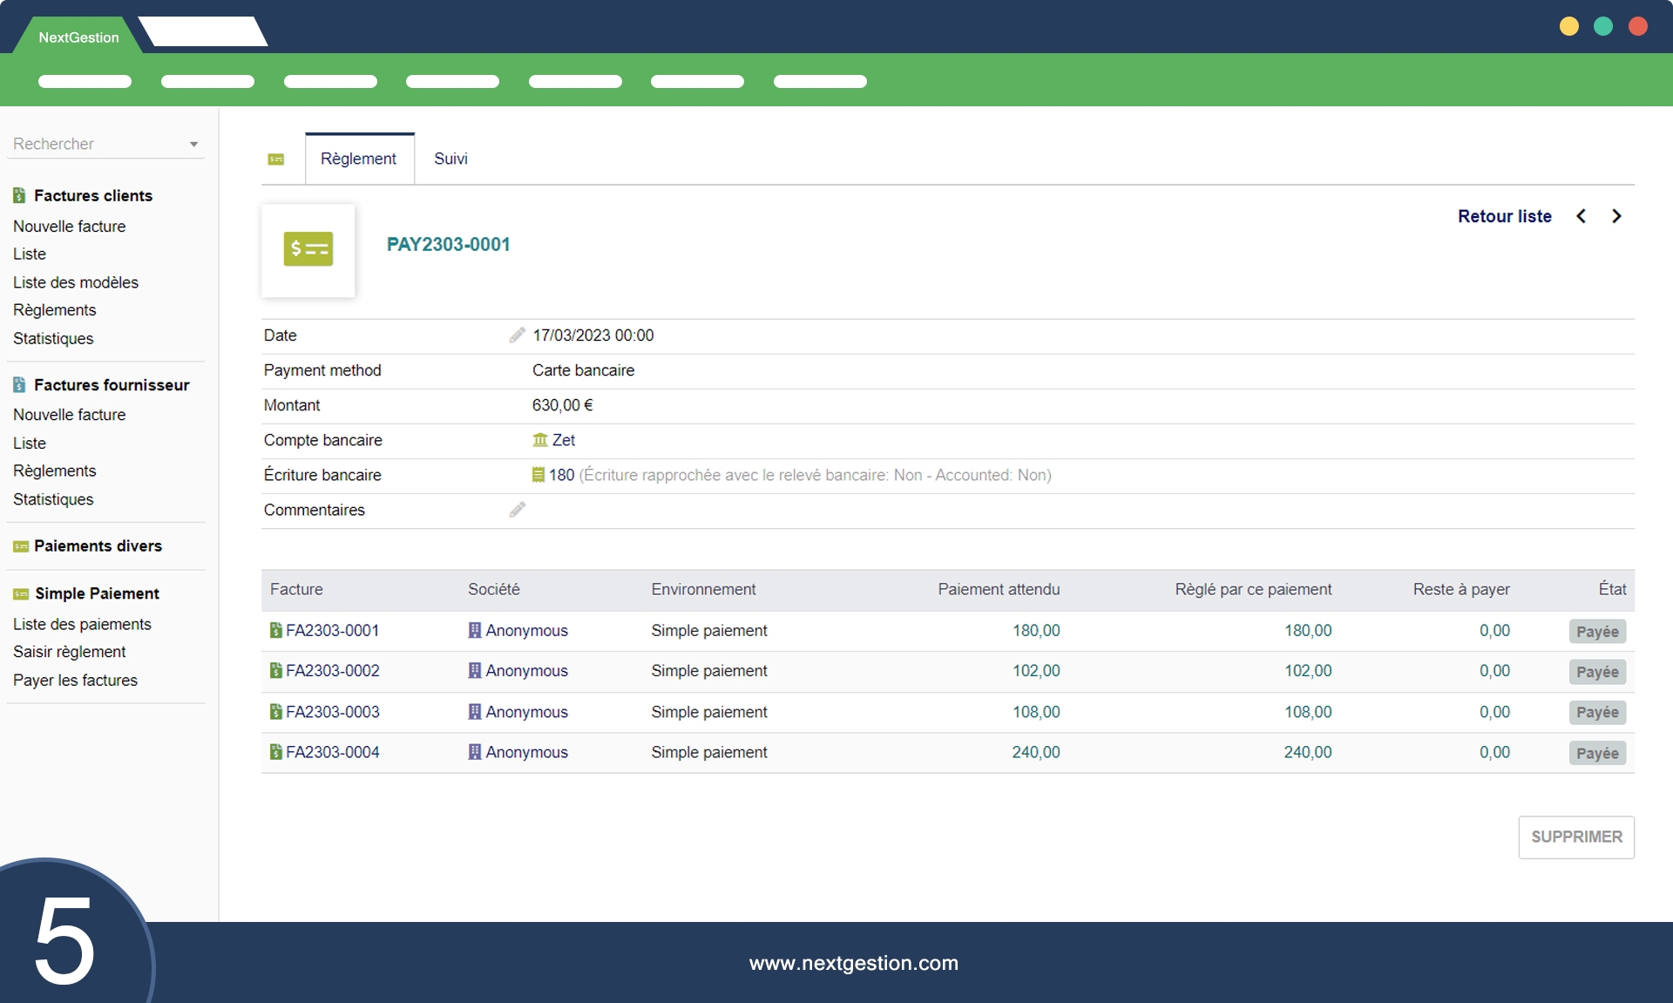1673x1003 pixels.
Task: Click the pencil icon next to Date
Action: [x=517, y=335]
